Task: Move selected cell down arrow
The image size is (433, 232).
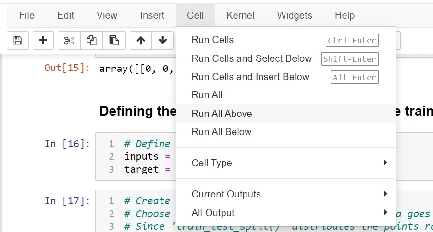Action: [163, 40]
